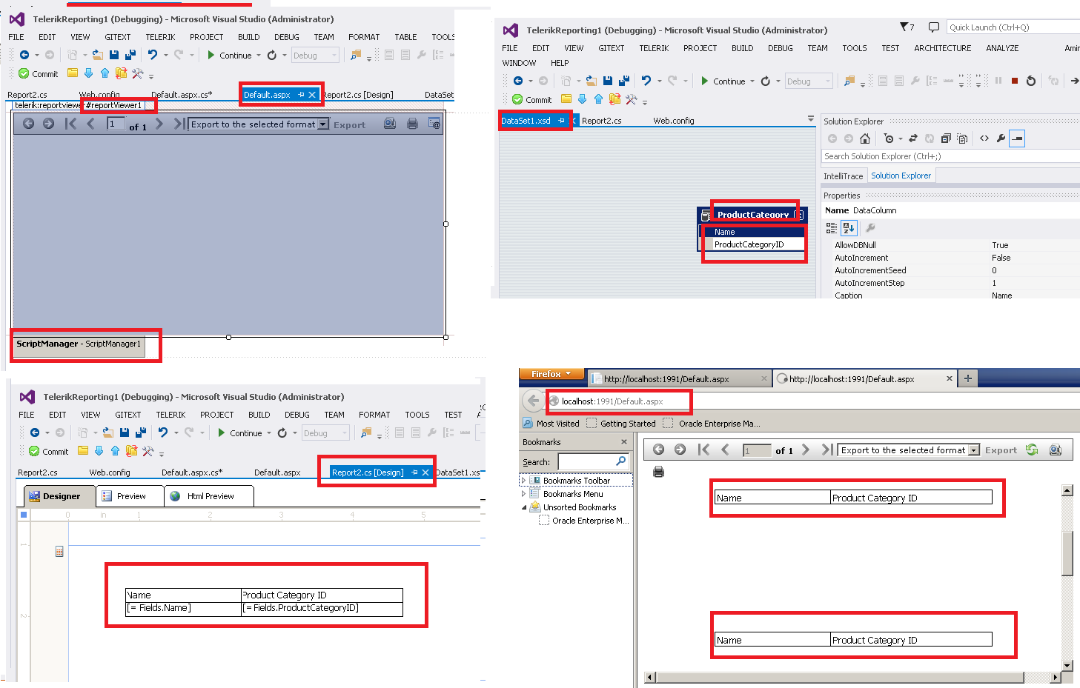Open Properties wrench in Solution Explorer toolbar
This screenshot has width=1080, height=688.
pos(1001,138)
